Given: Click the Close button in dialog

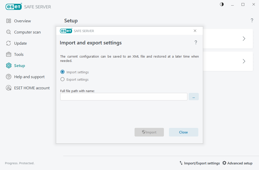Looking at the screenshot, I should (x=184, y=132).
